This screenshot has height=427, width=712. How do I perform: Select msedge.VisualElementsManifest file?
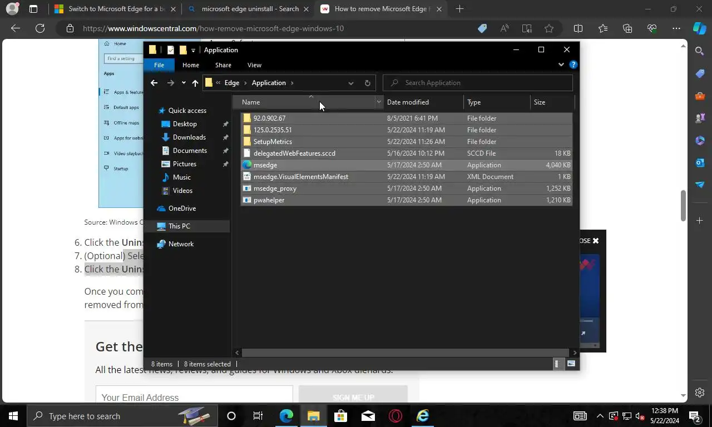406,177
